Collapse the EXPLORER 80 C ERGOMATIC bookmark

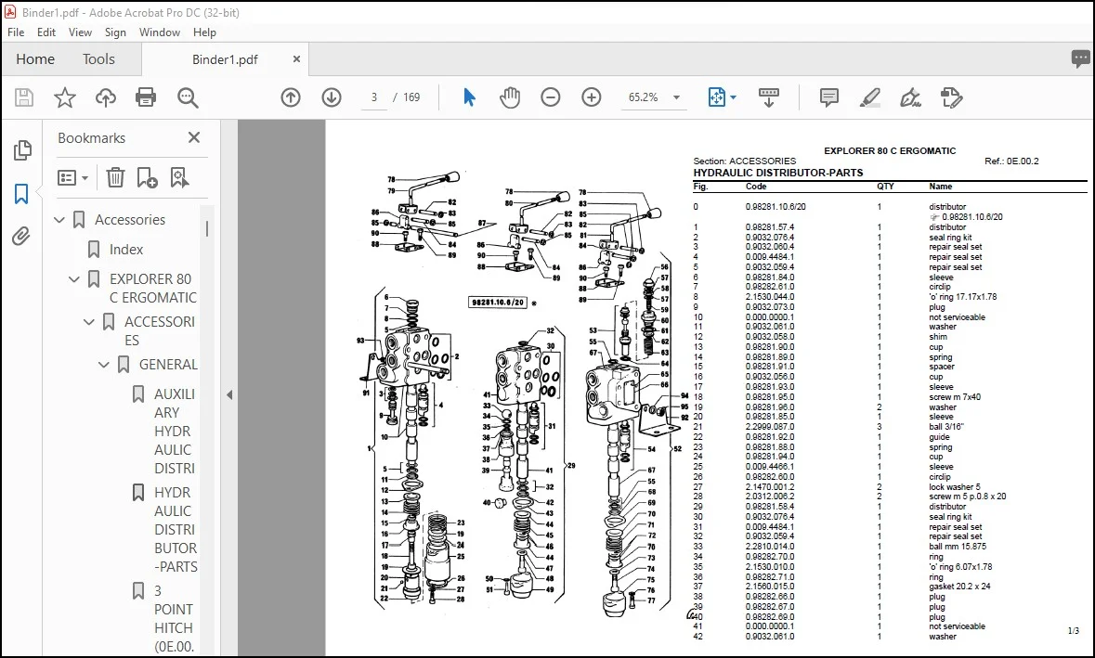click(74, 279)
